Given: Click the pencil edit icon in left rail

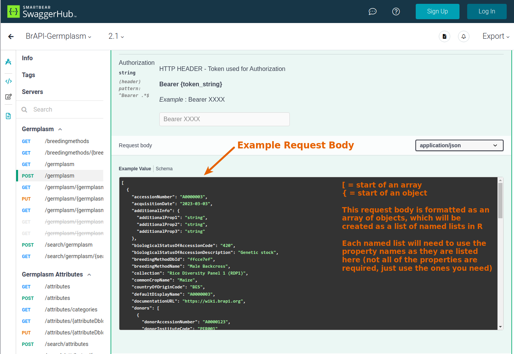Looking at the screenshot, I should 8,97.
